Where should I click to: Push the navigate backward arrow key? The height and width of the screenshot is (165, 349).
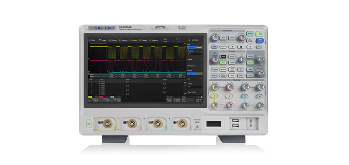pos(232,47)
